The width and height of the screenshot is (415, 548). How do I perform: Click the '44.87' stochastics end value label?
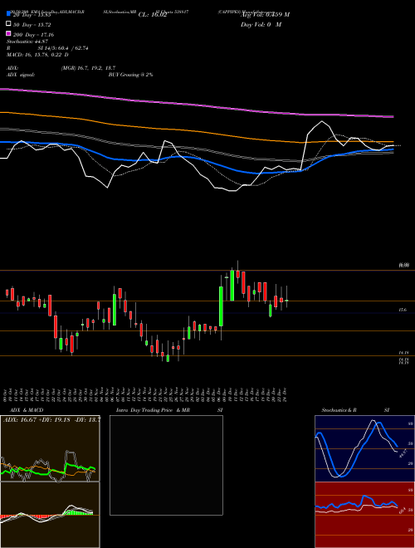pos(403,453)
